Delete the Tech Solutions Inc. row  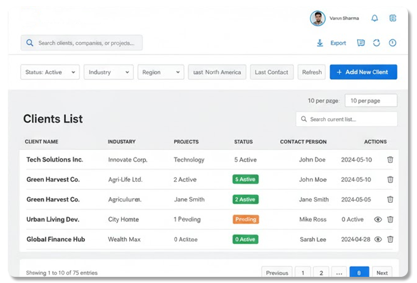pos(390,160)
